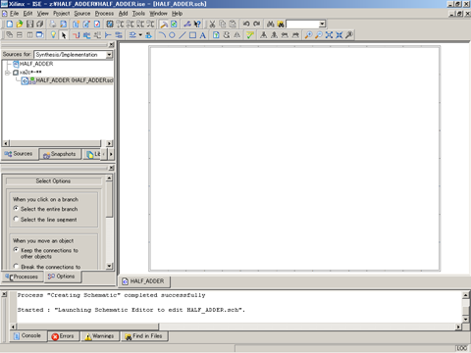
Task: Switch to the Sources tab
Action: tap(19, 154)
